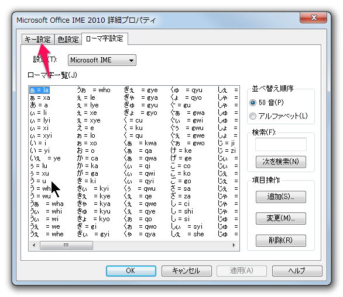
Task: Select the 'ぇ = lye' entry
Action: point(87,106)
